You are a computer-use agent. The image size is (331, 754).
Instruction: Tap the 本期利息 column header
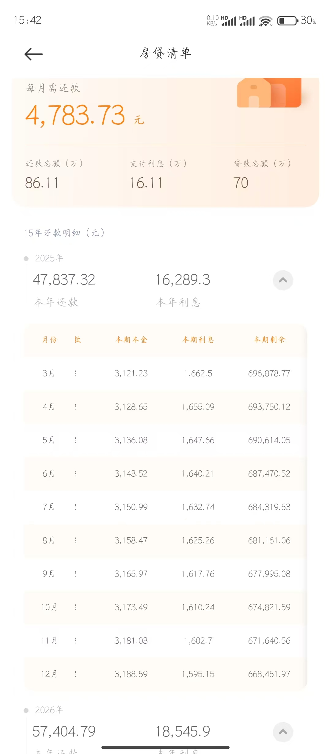click(x=198, y=340)
